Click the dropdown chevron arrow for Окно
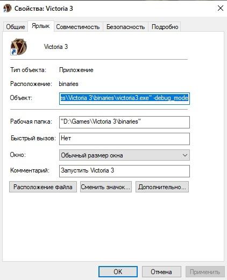This screenshot has height=280, width=227. [x=185, y=155]
